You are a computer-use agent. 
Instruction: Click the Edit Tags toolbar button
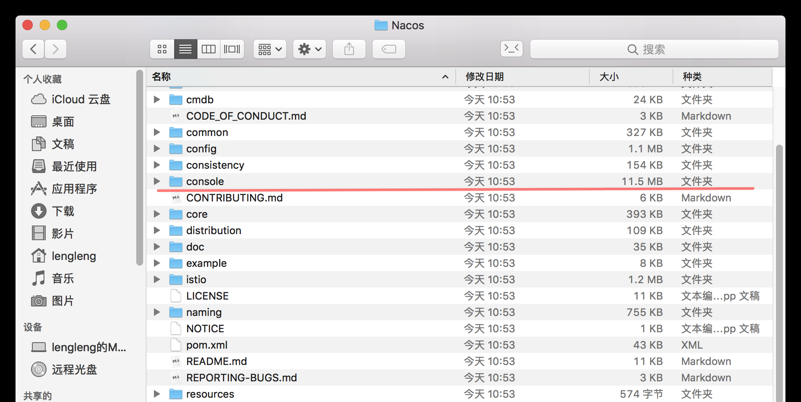[x=389, y=49]
